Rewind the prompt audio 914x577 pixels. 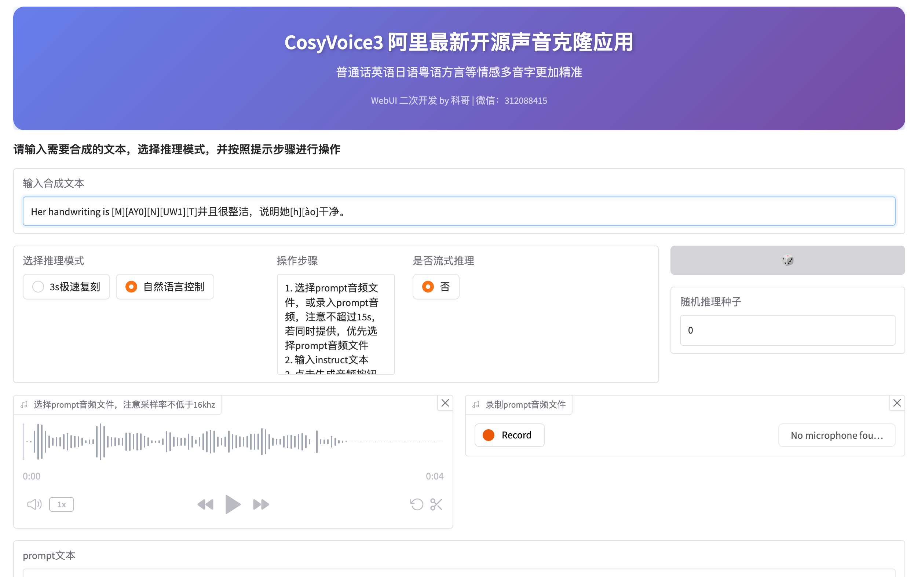click(205, 504)
